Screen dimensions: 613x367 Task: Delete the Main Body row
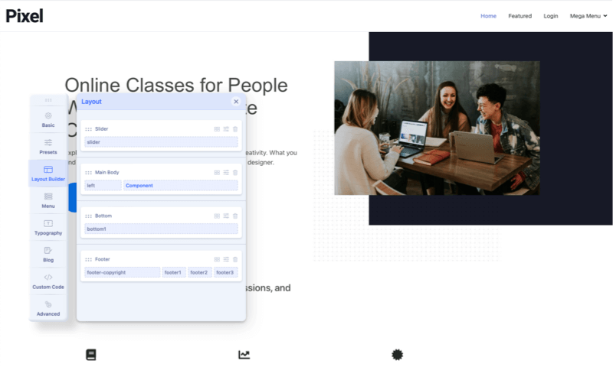235,172
